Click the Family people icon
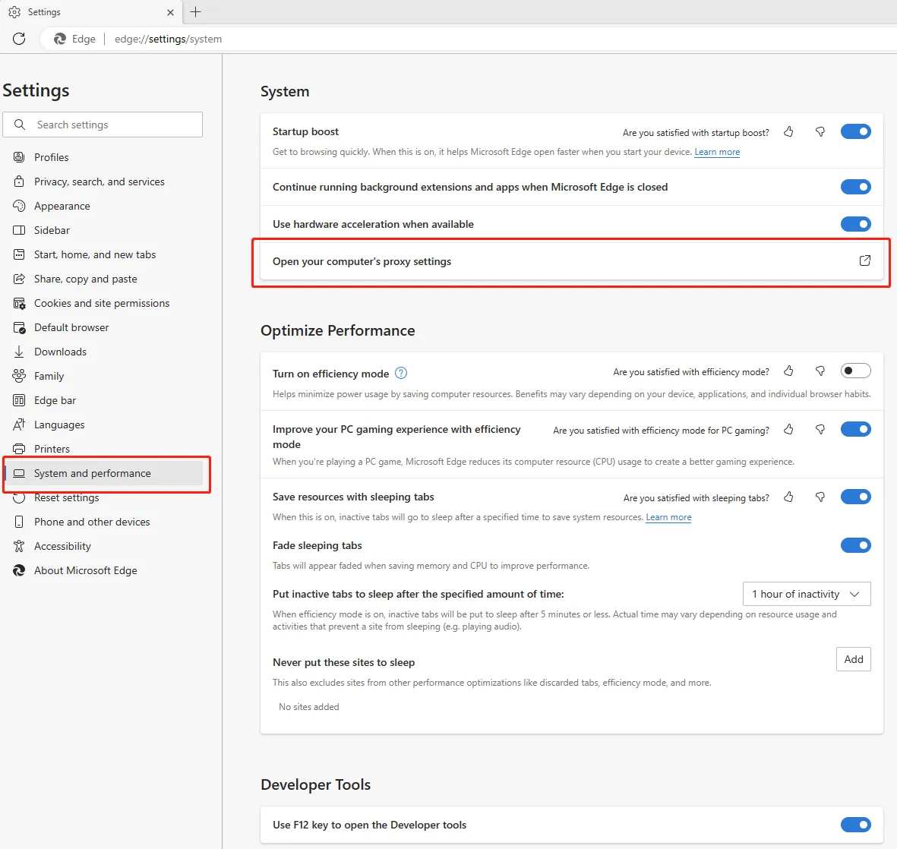This screenshot has width=897, height=849. click(x=19, y=376)
